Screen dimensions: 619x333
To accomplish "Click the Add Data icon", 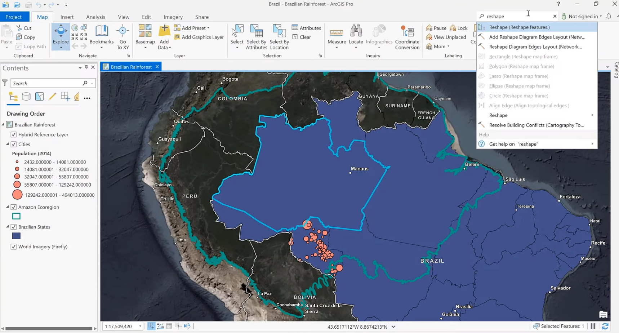I will click(x=164, y=31).
